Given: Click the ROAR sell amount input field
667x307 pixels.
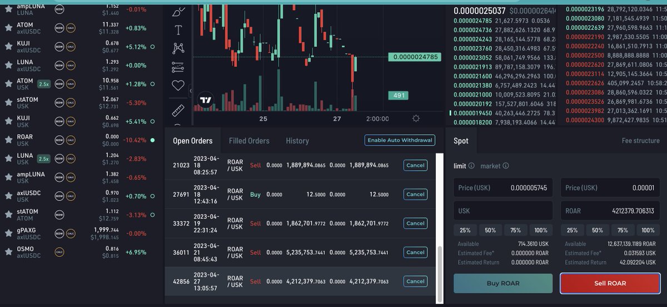Looking at the screenshot, I should [610, 211].
